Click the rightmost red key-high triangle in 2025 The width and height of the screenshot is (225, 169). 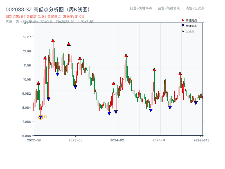point(180,74)
